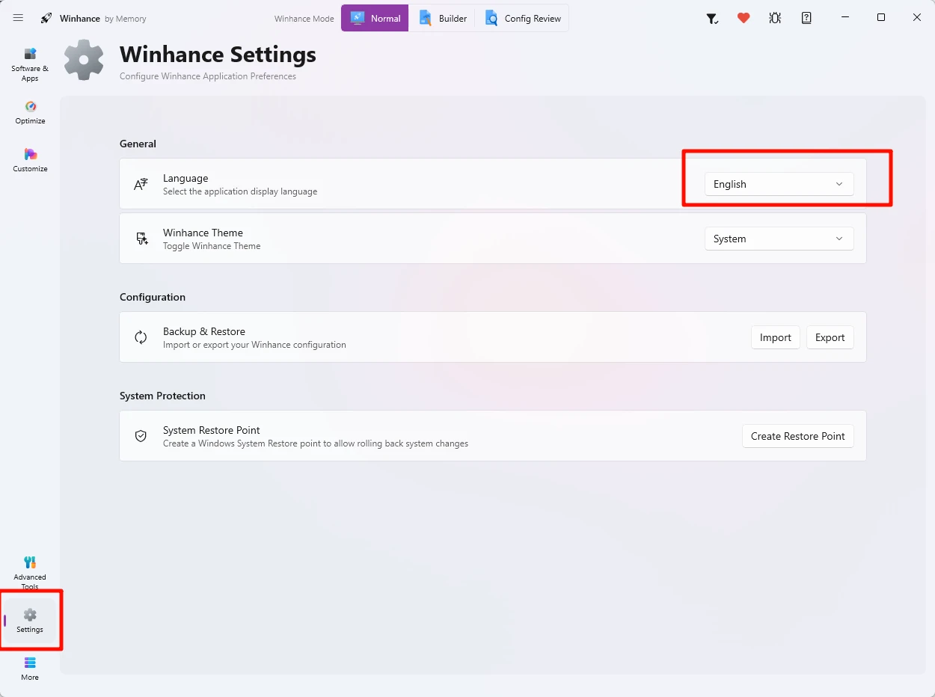Viewport: 935px width, 697px height.
Task: Select Settings in the sidebar
Action: pyautogui.click(x=30, y=621)
